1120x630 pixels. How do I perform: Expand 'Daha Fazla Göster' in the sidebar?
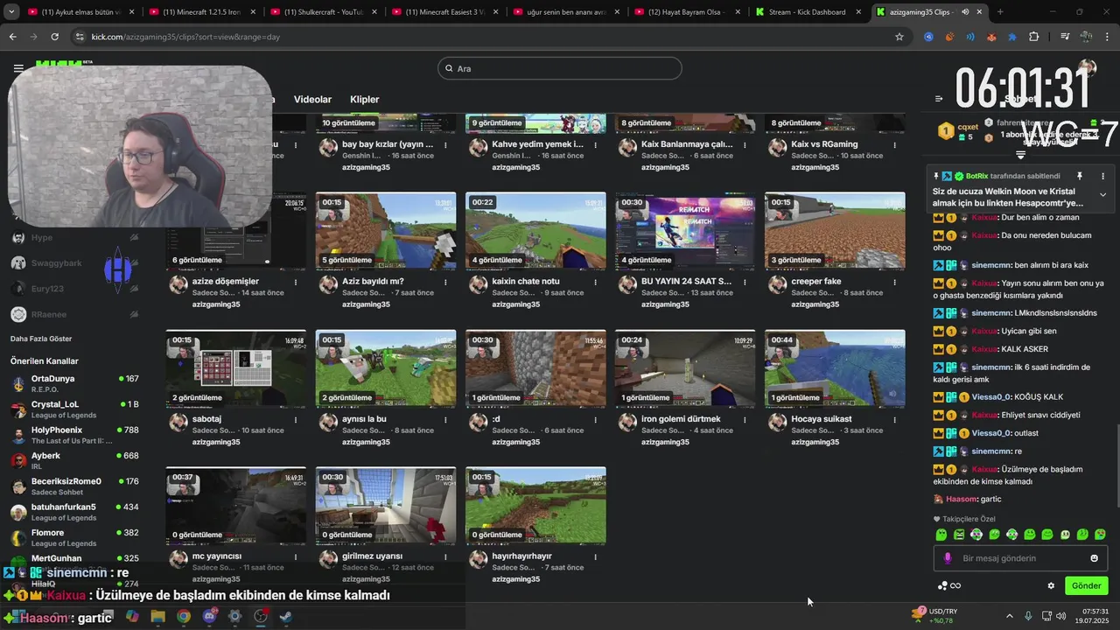(x=41, y=339)
